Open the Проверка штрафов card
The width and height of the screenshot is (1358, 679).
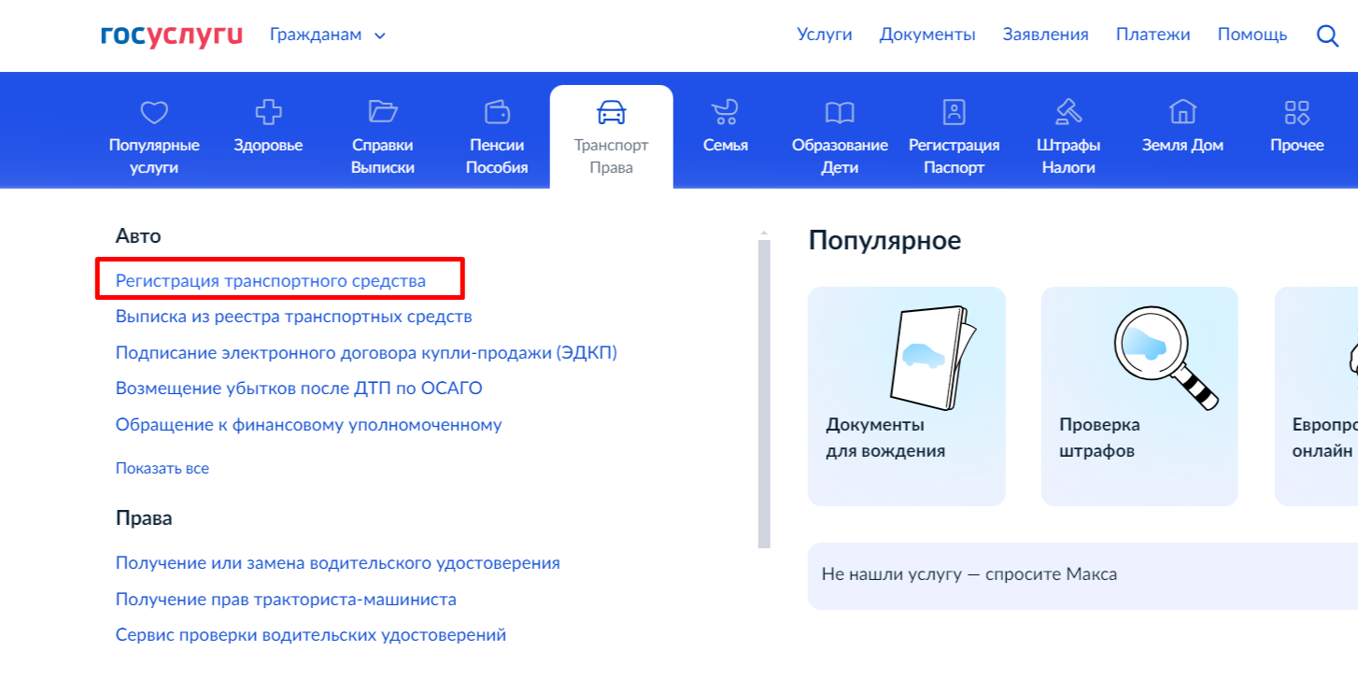pyautogui.click(x=1139, y=396)
